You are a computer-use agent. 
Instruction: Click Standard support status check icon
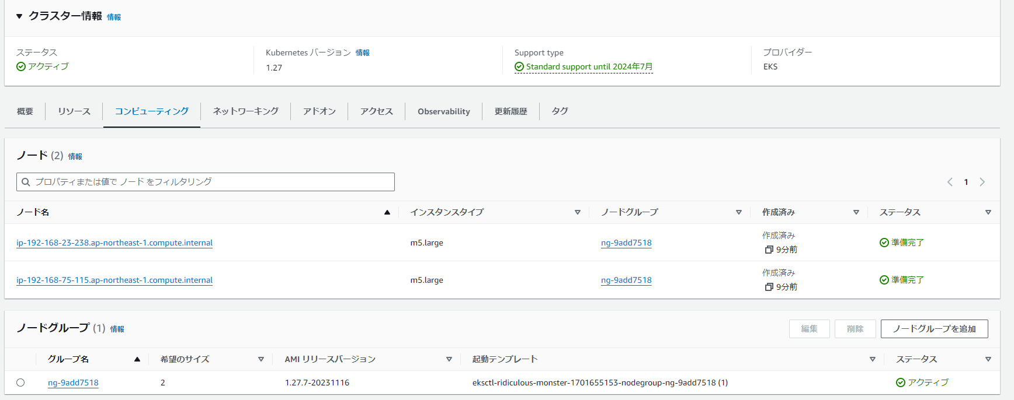(519, 67)
